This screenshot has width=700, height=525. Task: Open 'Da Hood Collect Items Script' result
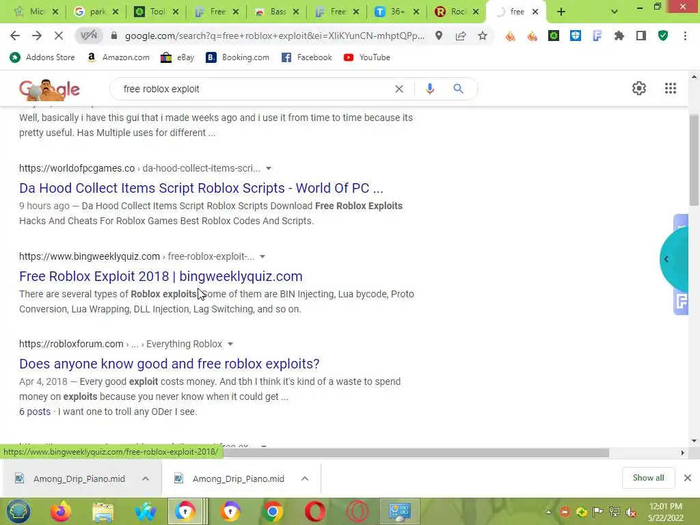[201, 188]
